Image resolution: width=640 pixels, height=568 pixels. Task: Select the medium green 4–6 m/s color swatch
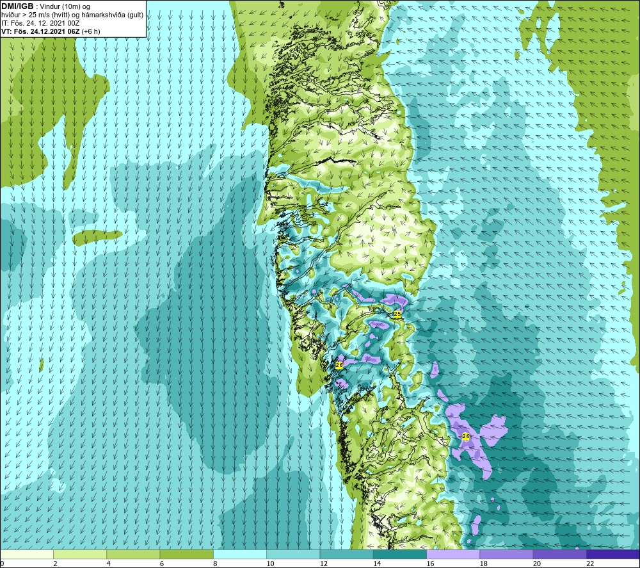coord(133,554)
